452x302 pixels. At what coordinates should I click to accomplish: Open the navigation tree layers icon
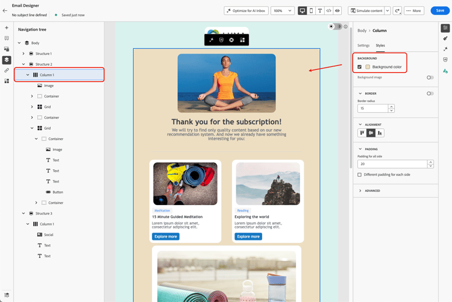click(x=7, y=60)
